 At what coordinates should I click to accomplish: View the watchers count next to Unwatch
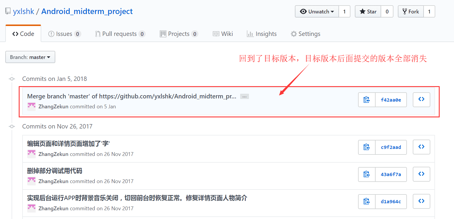345,12
